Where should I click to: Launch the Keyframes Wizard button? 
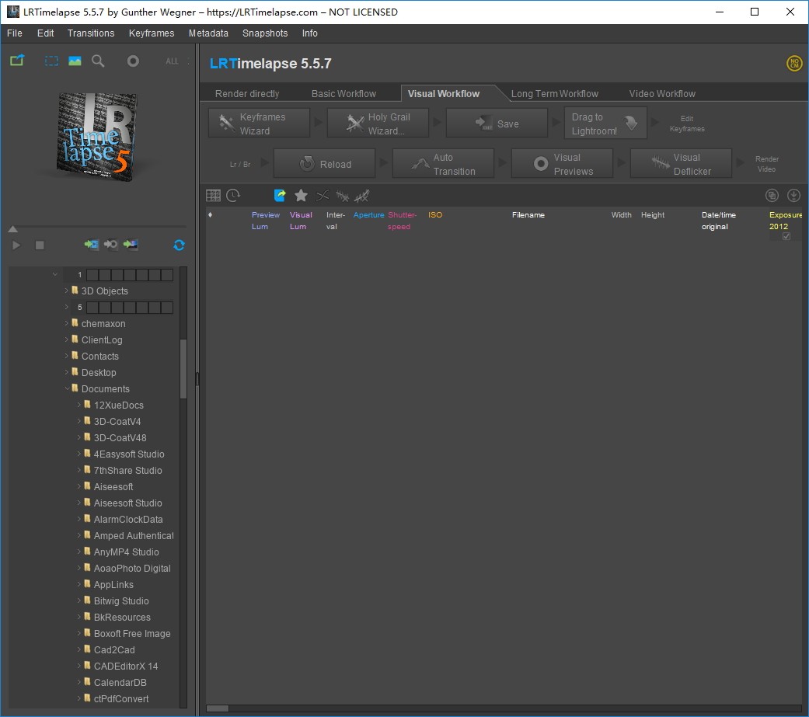(x=259, y=124)
